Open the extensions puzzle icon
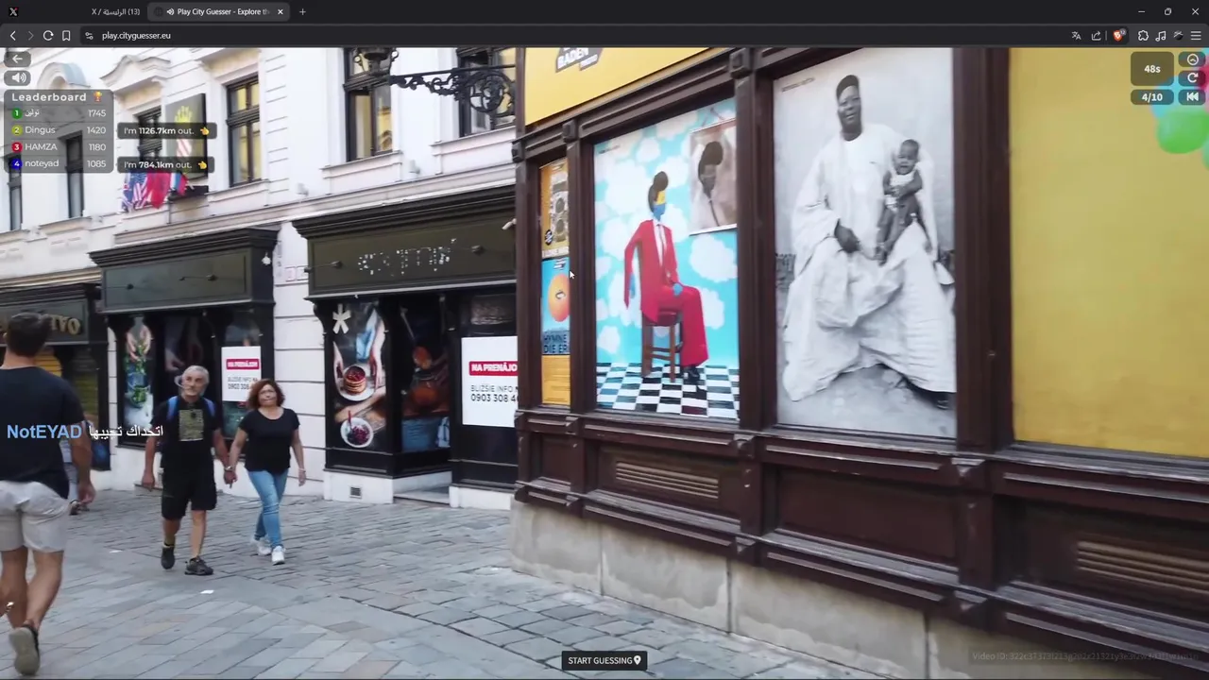This screenshot has height=680, width=1209. [1143, 36]
